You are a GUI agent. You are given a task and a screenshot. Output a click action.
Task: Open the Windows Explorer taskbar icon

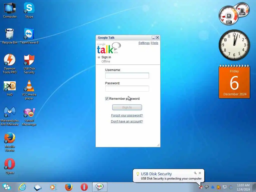click(x=38, y=187)
